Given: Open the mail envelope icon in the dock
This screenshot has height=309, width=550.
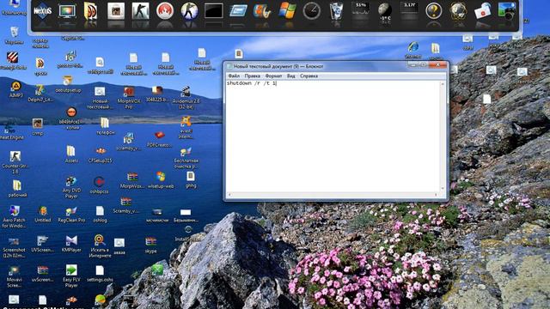Looking at the screenshot, I should 483,11.
